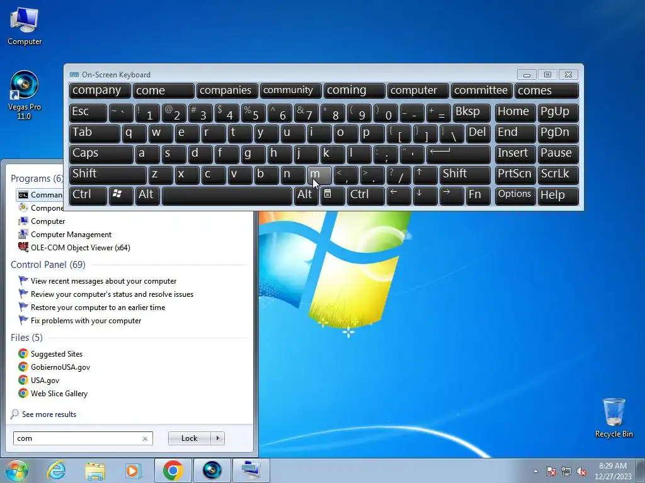Click the PrtScn key

(x=515, y=175)
